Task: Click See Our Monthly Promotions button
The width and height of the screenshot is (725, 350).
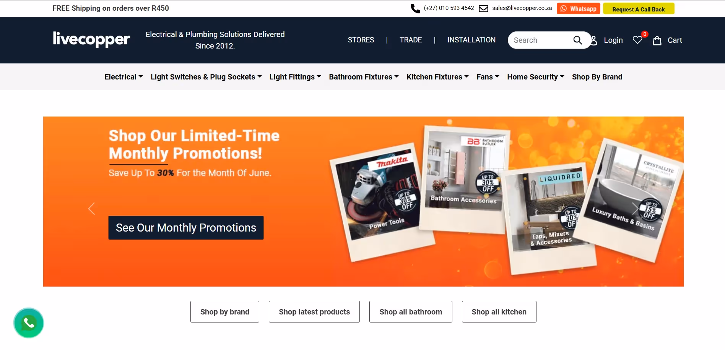Action: (186, 228)
